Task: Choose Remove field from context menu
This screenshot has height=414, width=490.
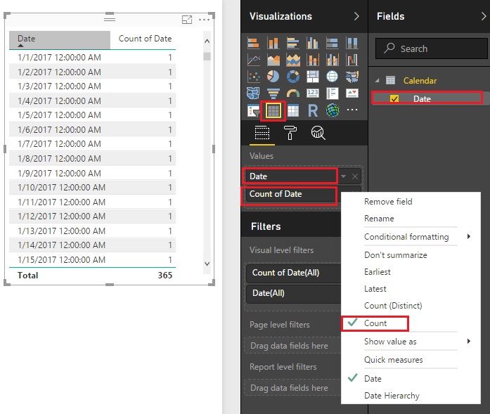Action: click(x=388, y=202)
